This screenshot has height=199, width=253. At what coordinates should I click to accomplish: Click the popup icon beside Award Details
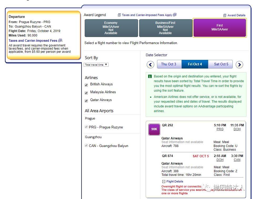tap(225, 15)
